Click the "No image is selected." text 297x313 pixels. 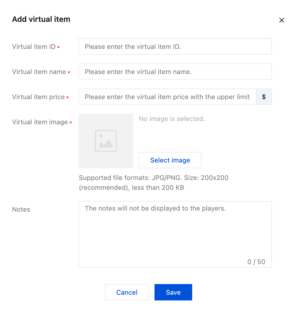[172, 119]
